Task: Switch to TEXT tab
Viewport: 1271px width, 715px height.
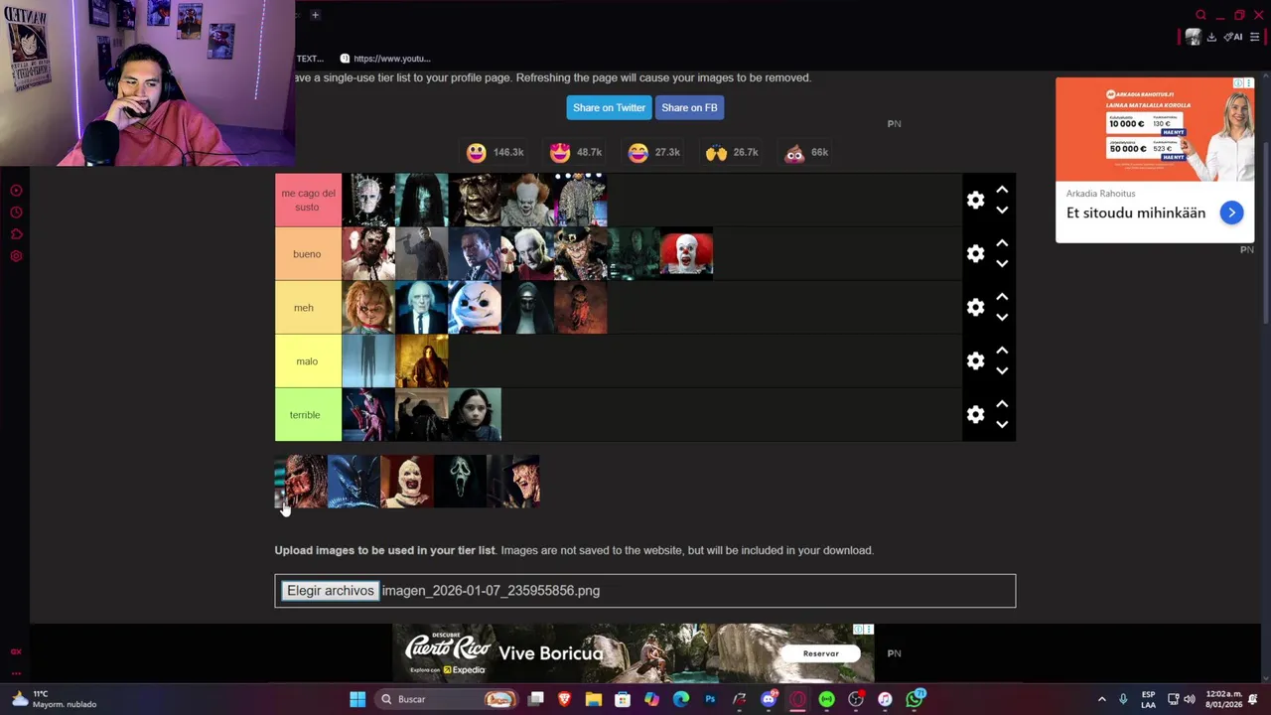Action: coord(310,59)
